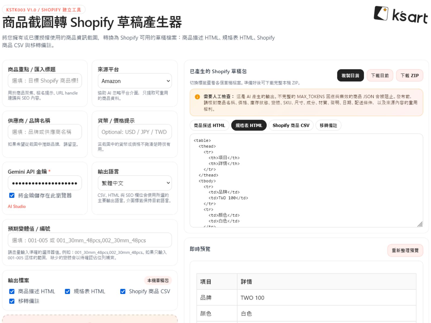
Task: Click the 重新整理預覽 button
Action: coord(405,250)
